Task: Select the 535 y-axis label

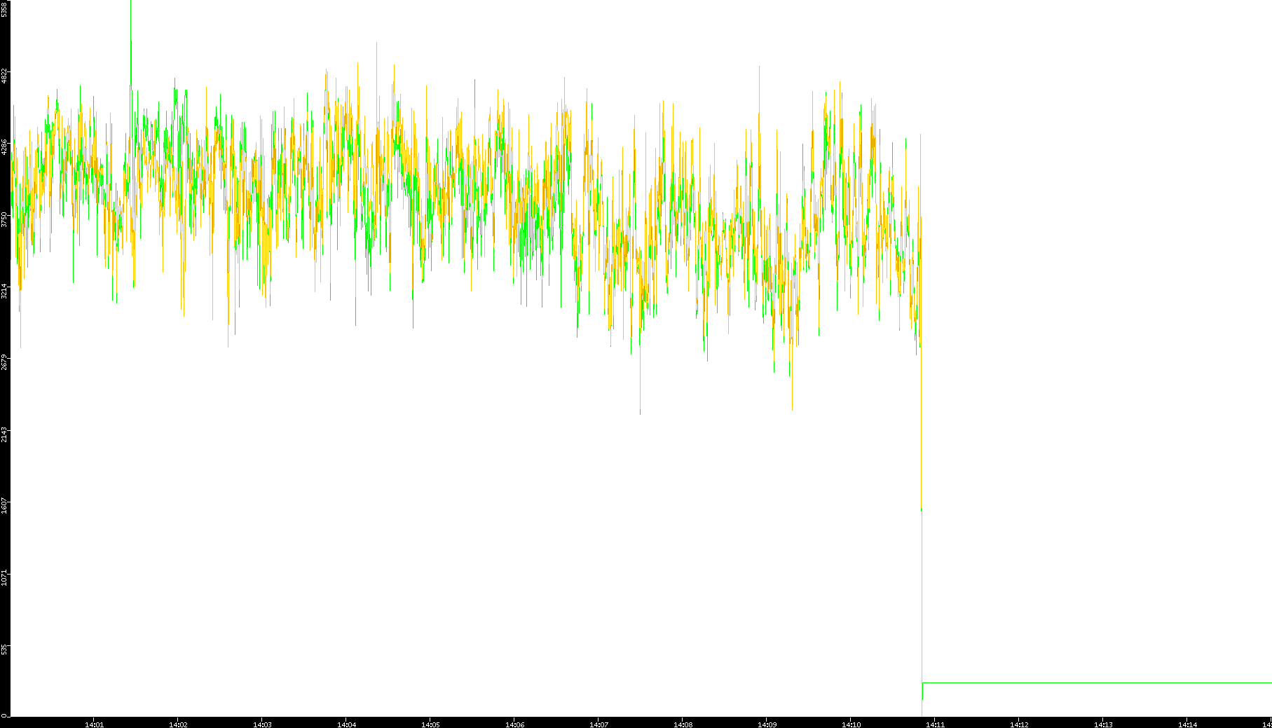Action: (4, 650)
